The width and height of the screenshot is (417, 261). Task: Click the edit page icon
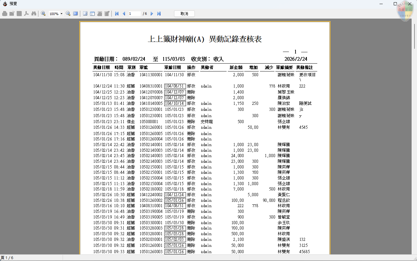pyautogui.click(x=107, y=14)
